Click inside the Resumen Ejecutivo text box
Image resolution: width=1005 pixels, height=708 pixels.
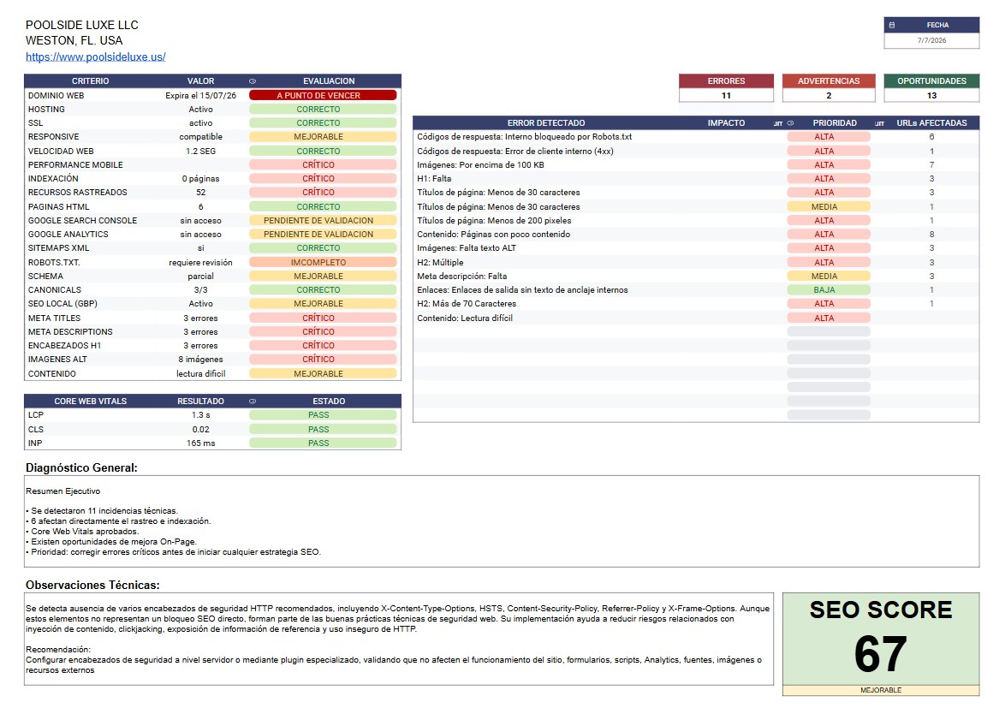tap(502, 521)
